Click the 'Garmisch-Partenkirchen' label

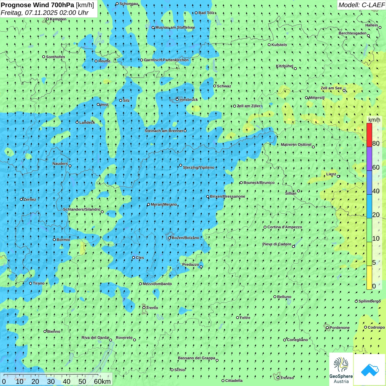(x=166, y=60)
